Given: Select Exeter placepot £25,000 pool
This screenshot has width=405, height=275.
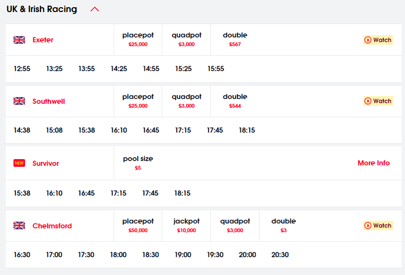Looking at the screenshot, I should click(138, 40).
